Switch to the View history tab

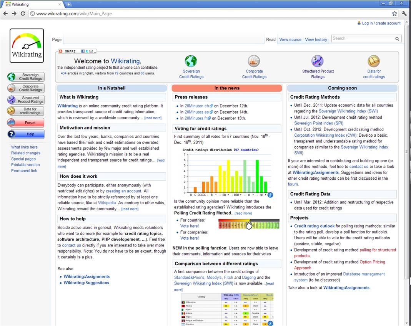point(316,39)
